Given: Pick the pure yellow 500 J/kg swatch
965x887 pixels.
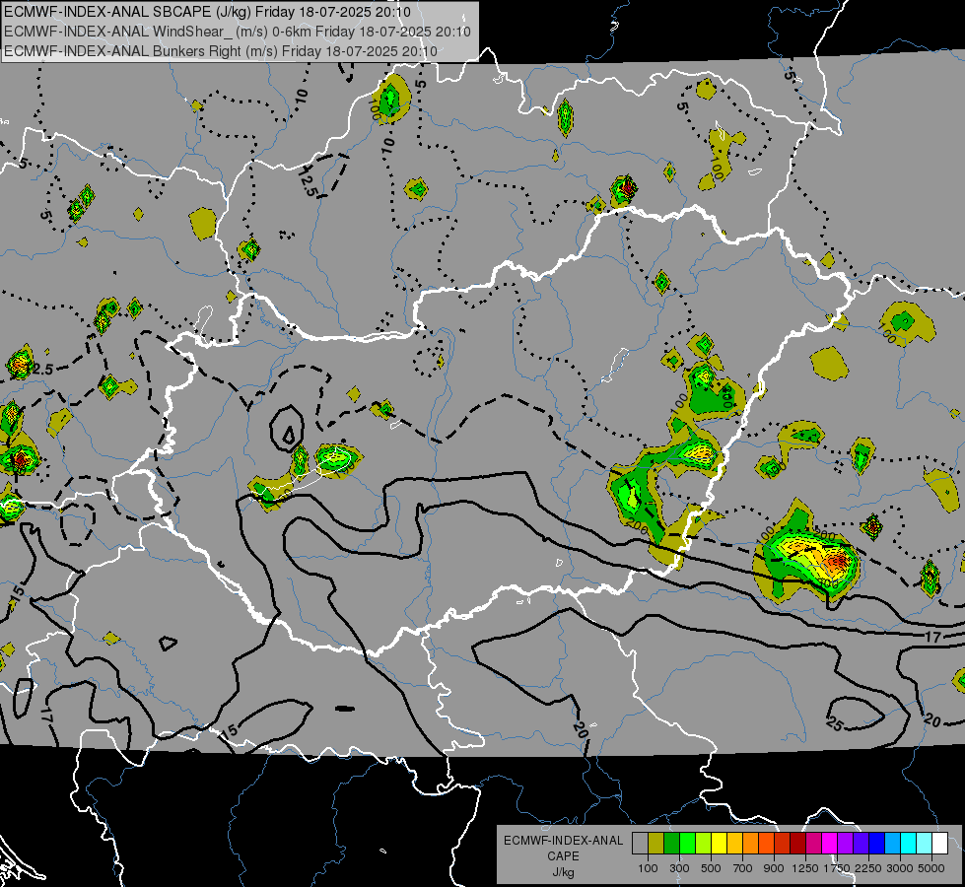Looking at the screenshot, I should 720,844.
